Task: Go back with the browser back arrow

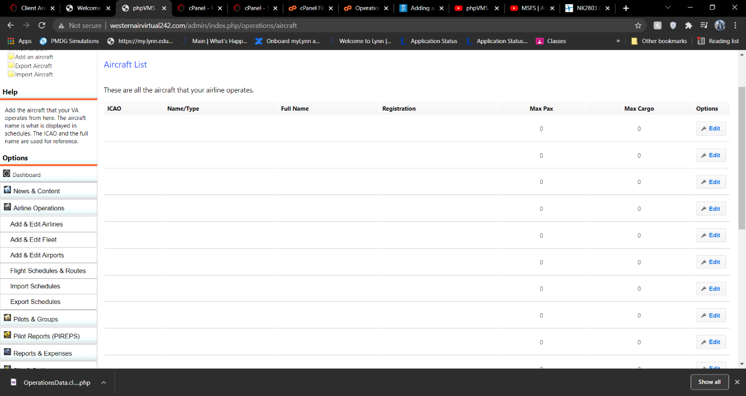Action: [x=10, y=26]
